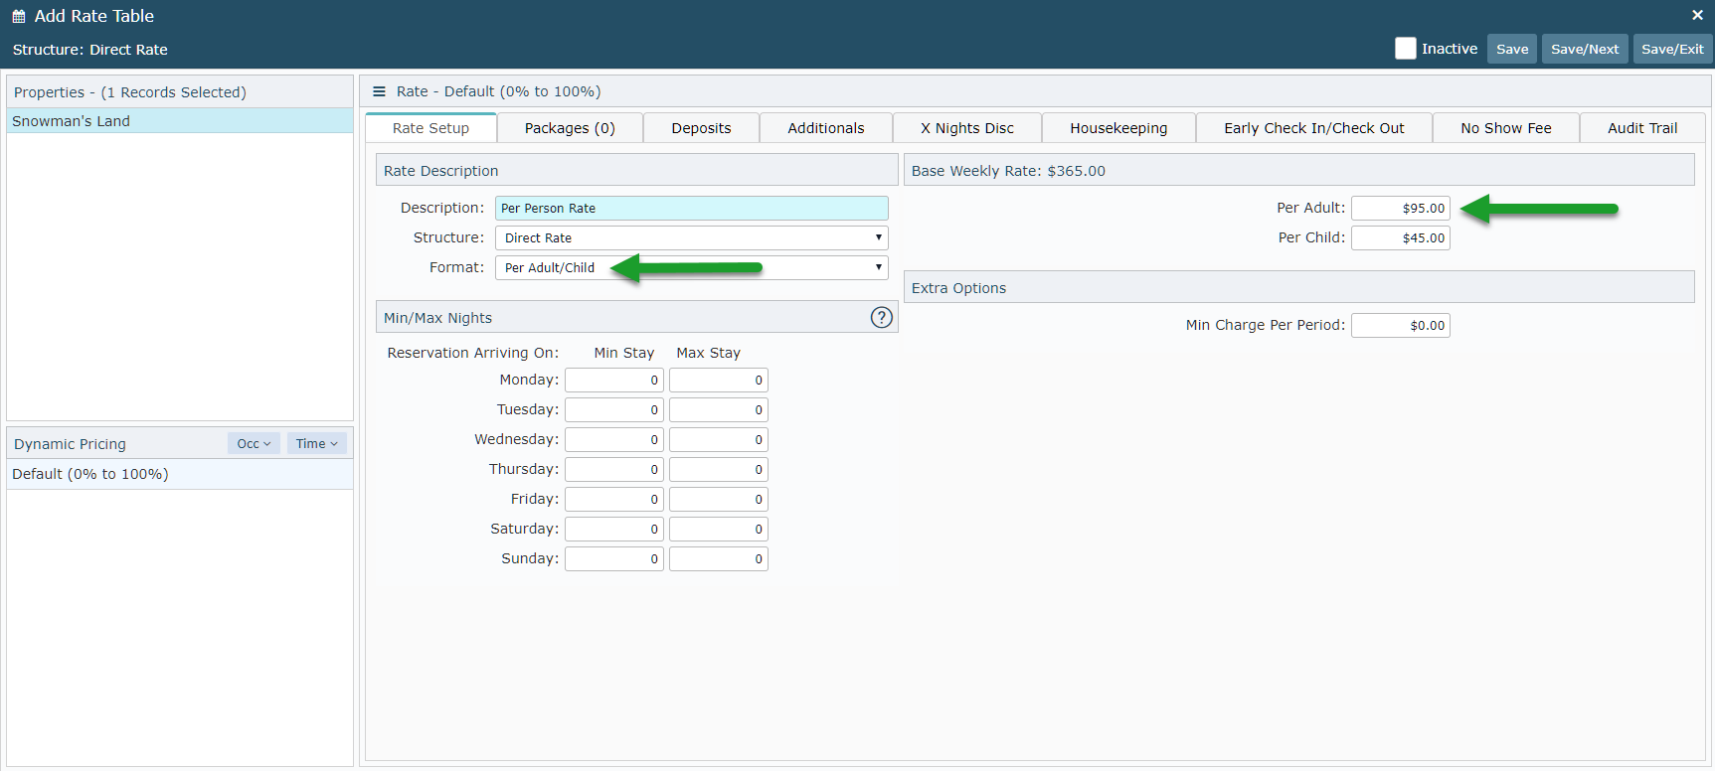Open the Housekeeping tab
Screen dimensions: 1715x771
pyautogui.click(x=1118, y=128)
